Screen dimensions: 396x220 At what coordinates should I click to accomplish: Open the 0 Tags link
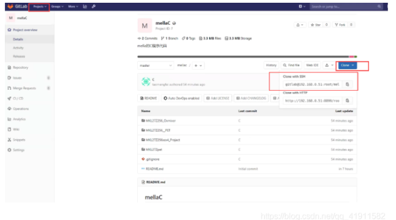pos(189,38)
